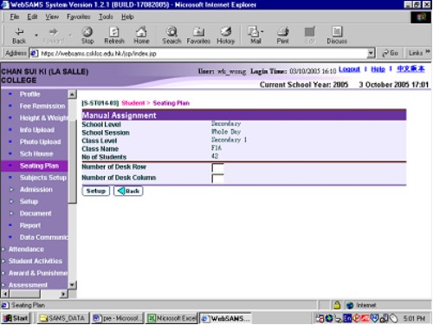
Task: Click the Refresh toolbar icon
Action: [x=114, y=36]
